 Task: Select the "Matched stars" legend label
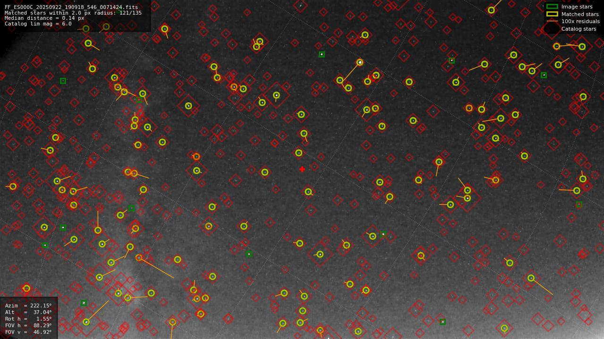pyautogui.click(x=580, y=14)
